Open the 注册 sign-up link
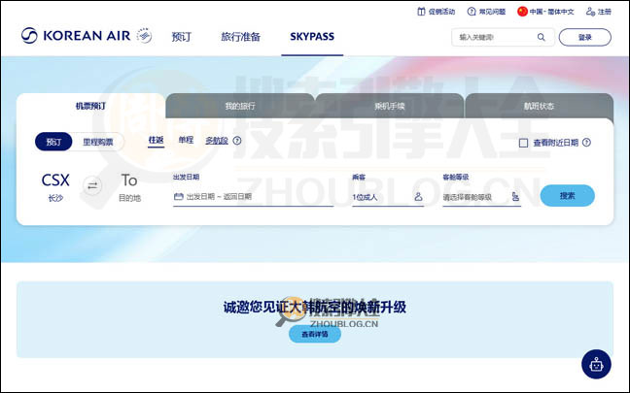Screen dimensions: 630x393 [x=599, y=12]
